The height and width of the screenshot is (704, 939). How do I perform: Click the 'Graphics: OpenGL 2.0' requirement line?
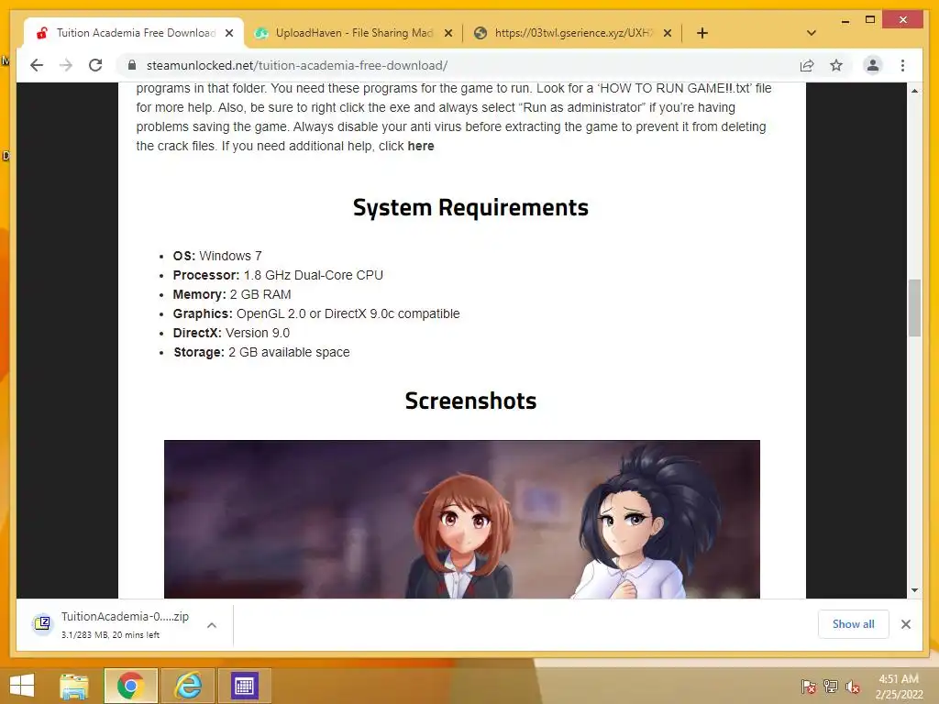click(x=316, y=313)
